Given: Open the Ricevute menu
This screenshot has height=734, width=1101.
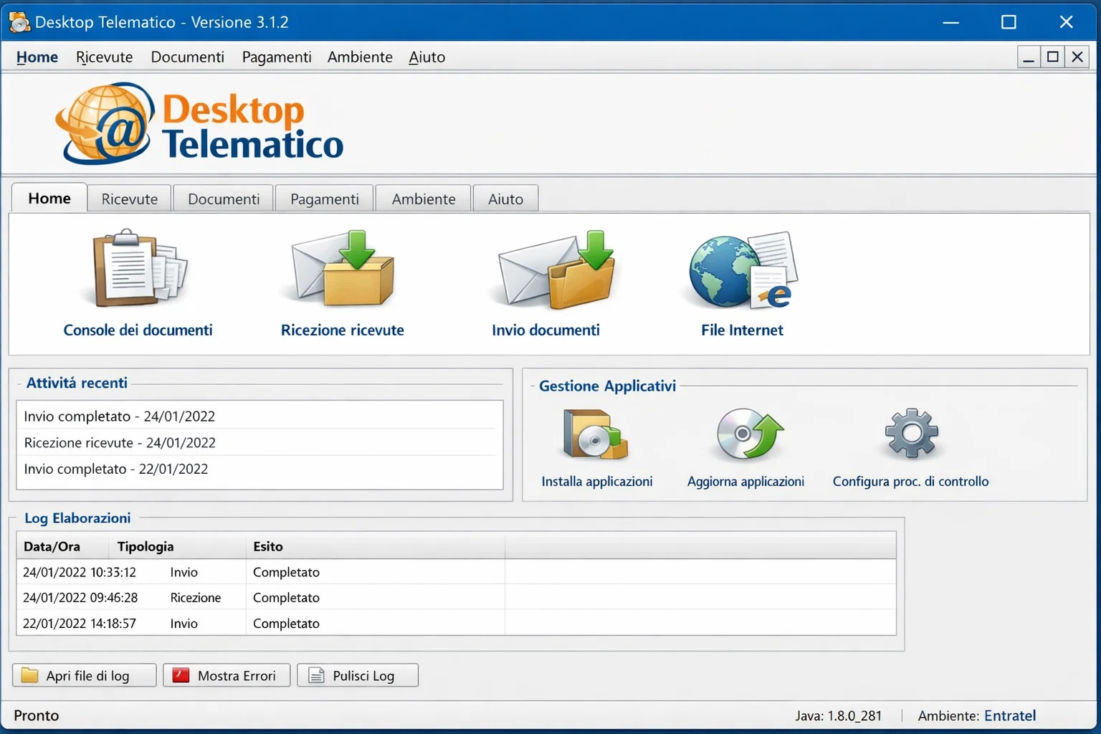Looking at the screenshot, I should pyautogui.click(x=104, y=57).
